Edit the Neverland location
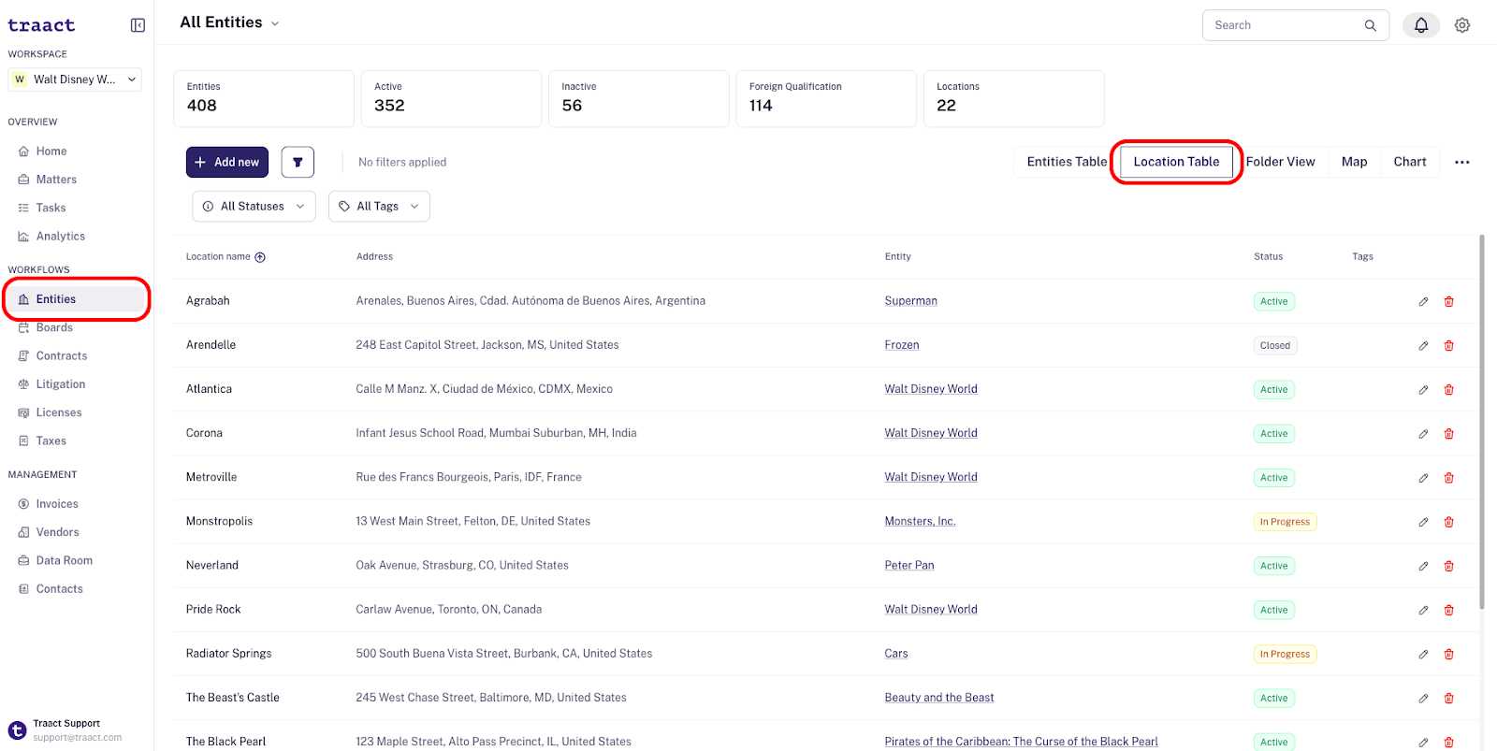The height and width of the screenshot is (751, 1497). [1423, 566]
